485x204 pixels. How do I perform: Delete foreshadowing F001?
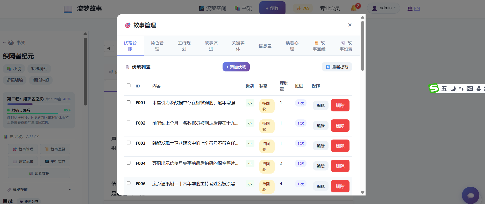[340, 105]
